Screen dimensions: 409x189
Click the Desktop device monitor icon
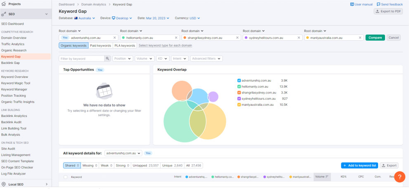(114, 18)
